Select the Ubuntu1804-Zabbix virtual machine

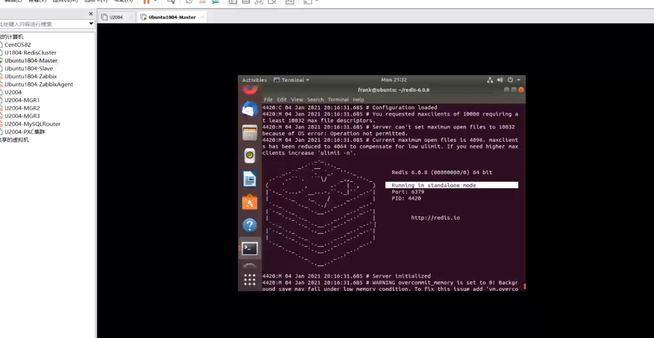pyautogui.click(x=31, y=77)
